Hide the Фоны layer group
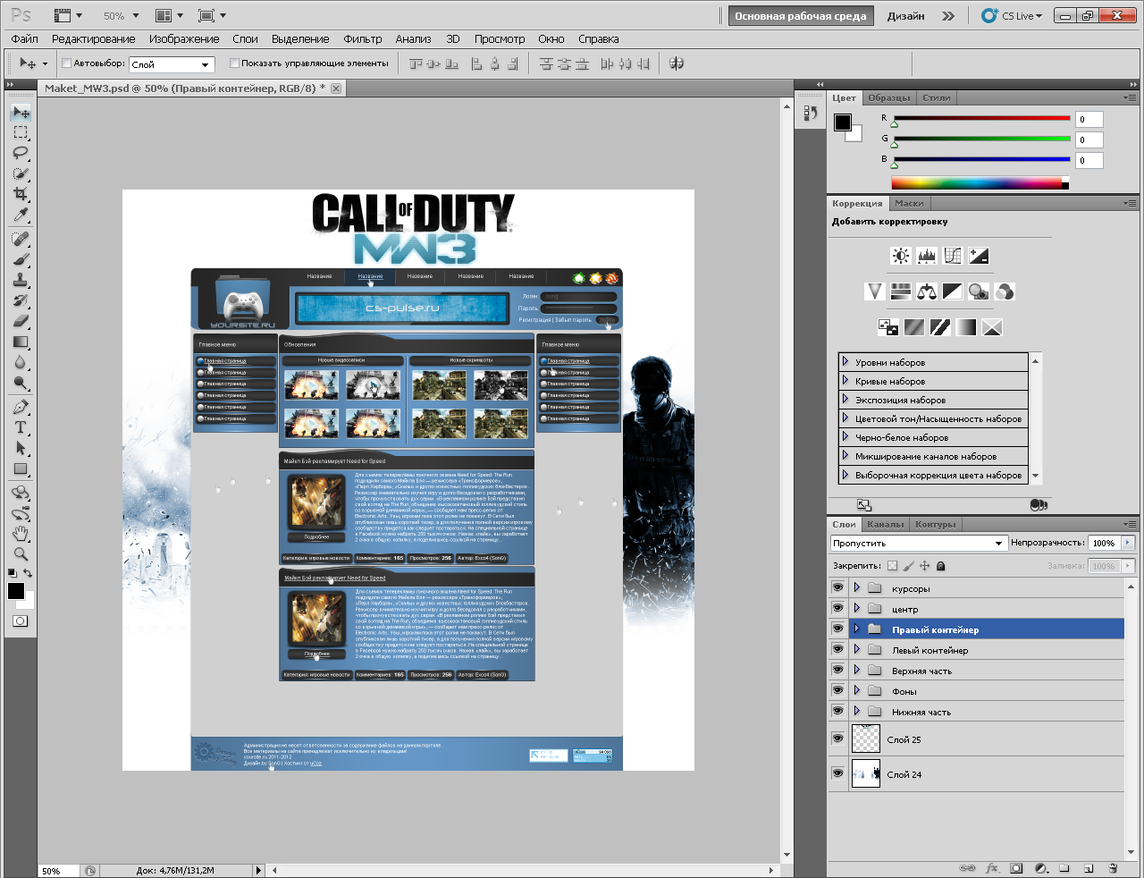 [x=837, y=690]
